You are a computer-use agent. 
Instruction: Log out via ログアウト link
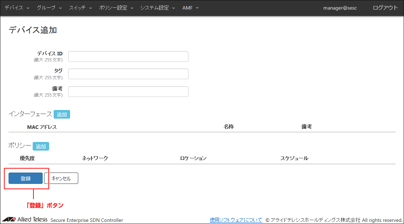(385, 8)
